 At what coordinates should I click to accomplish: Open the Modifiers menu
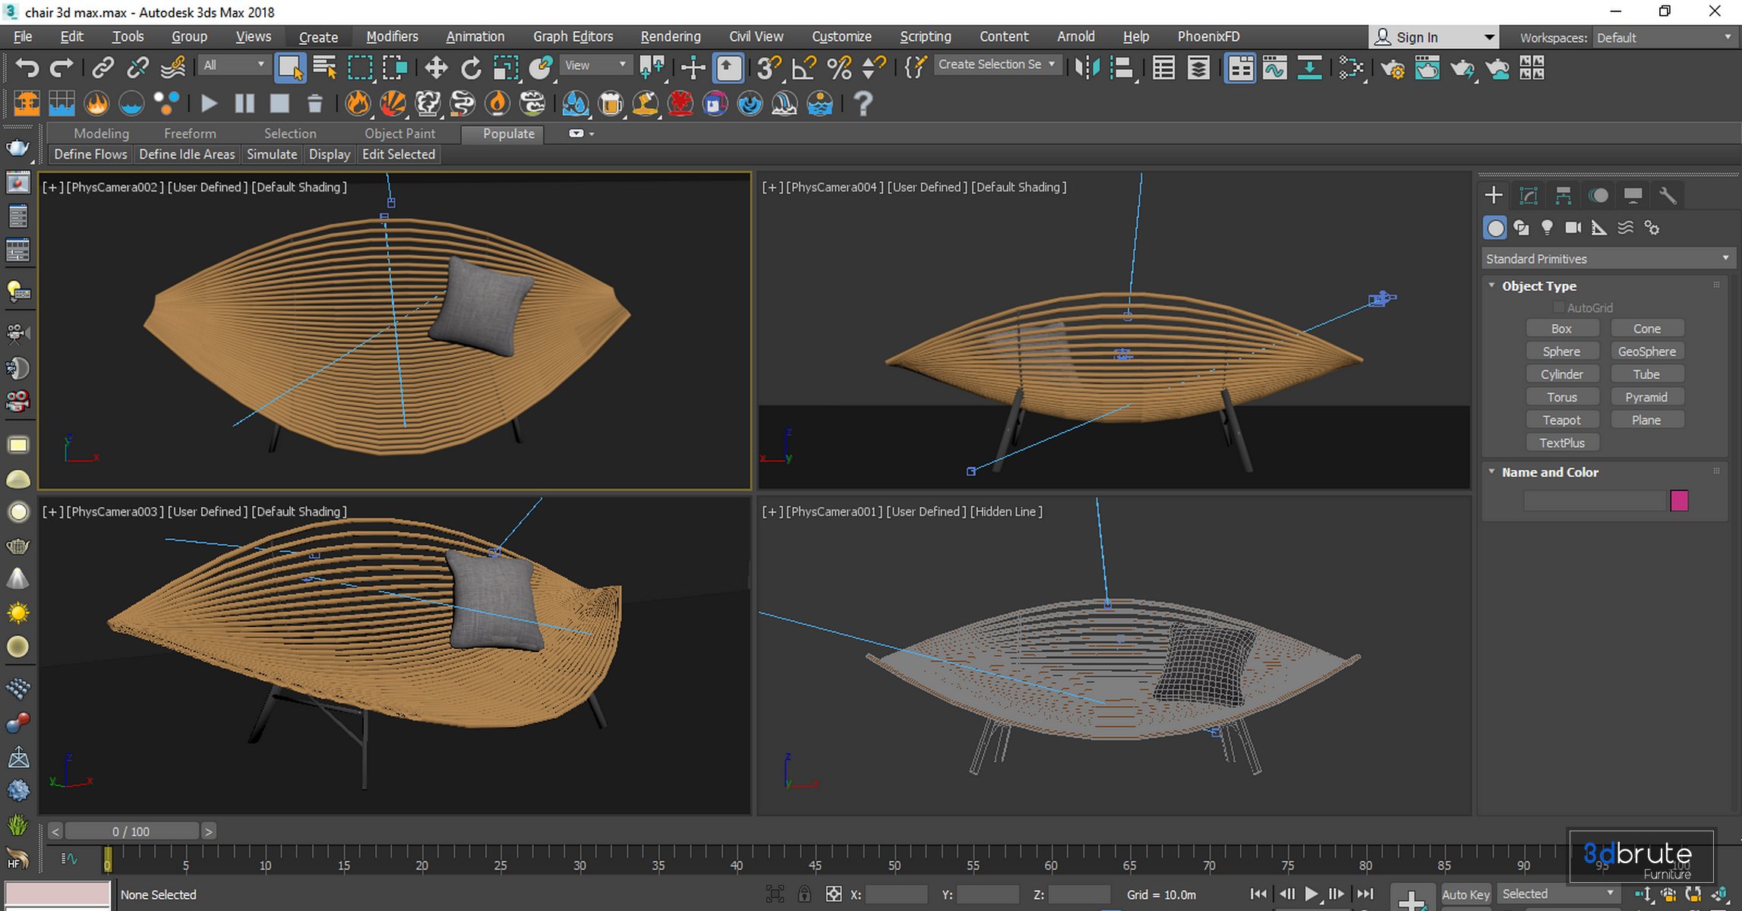point(392,36)
